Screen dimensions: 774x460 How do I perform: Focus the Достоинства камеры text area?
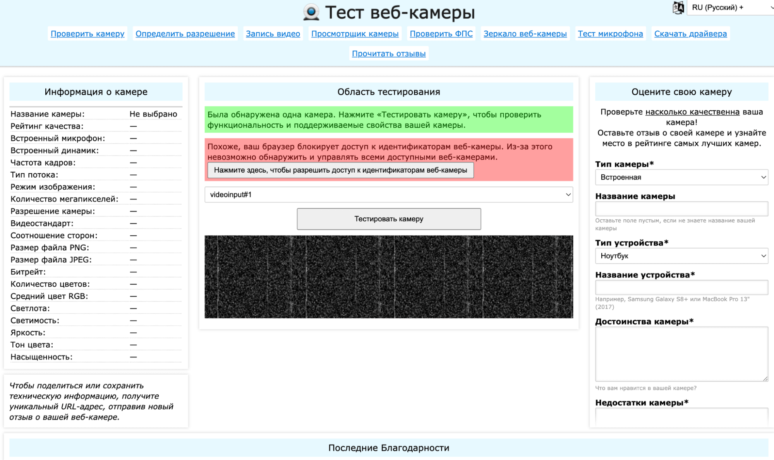[681, 354]
